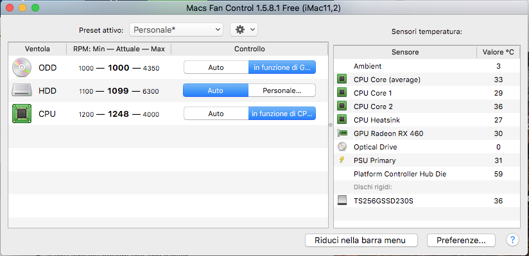Select the Ambient sensor row
This screenshot has width=529, height=256.
pos(427,66)
